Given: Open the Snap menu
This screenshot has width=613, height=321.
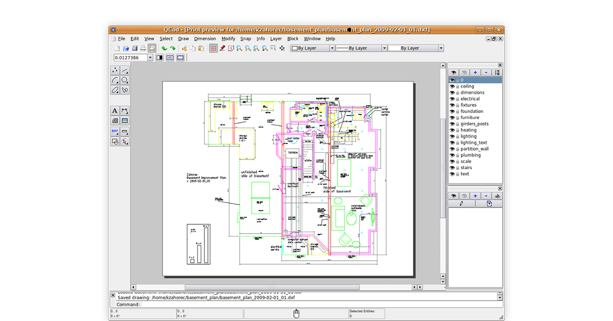Looking at the screenshot, I should point(246,38).
